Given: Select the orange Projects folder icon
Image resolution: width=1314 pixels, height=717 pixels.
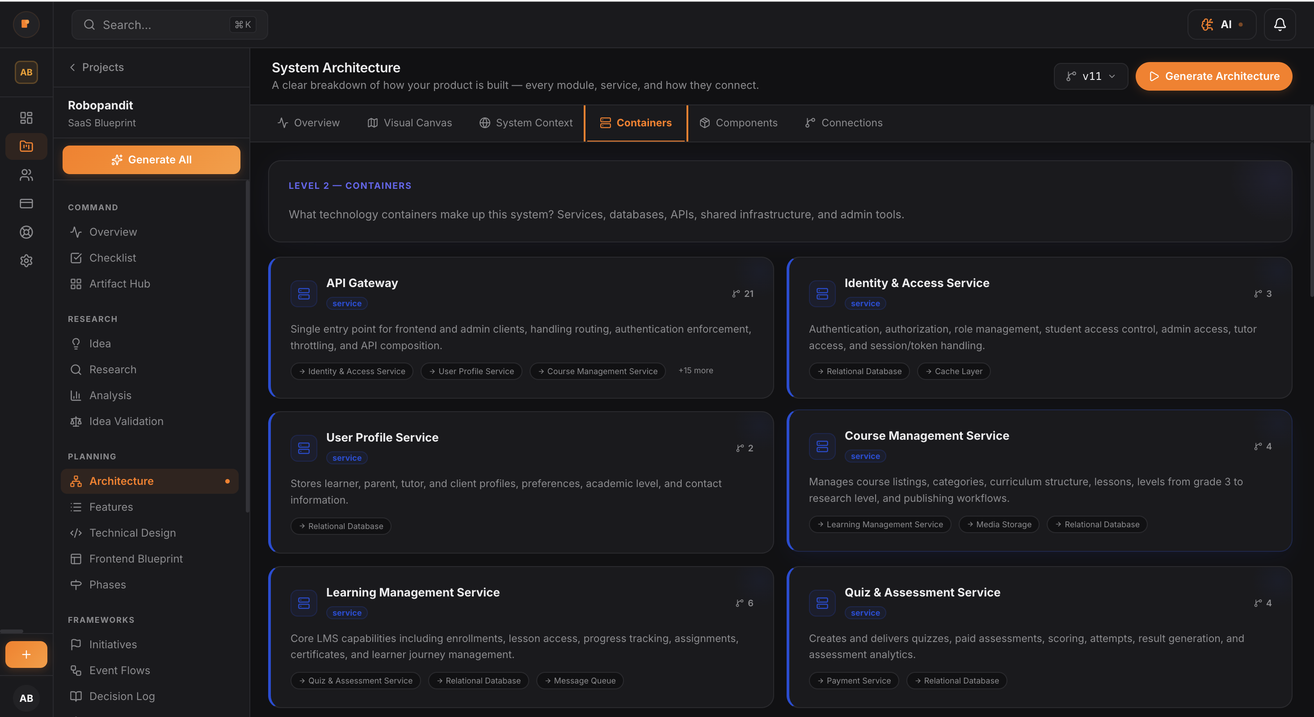Looking at the screenshot, I should coord(26,146).
